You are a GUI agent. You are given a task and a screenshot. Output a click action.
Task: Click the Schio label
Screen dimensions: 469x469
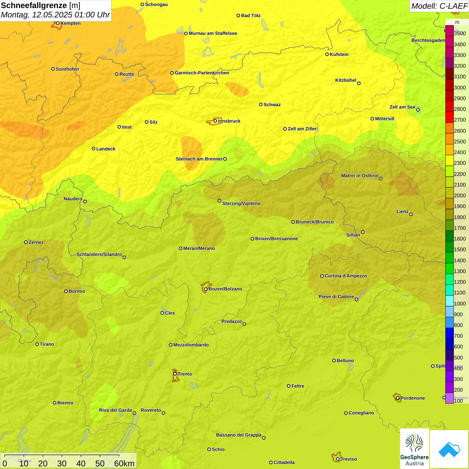(x=218, y=449)
